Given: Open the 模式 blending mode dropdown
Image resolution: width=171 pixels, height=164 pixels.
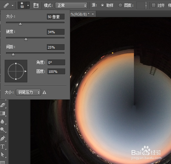Looking at the screenshot, I should click(71, 6).
